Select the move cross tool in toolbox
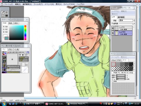141x106 pixels. coord(6,12)
